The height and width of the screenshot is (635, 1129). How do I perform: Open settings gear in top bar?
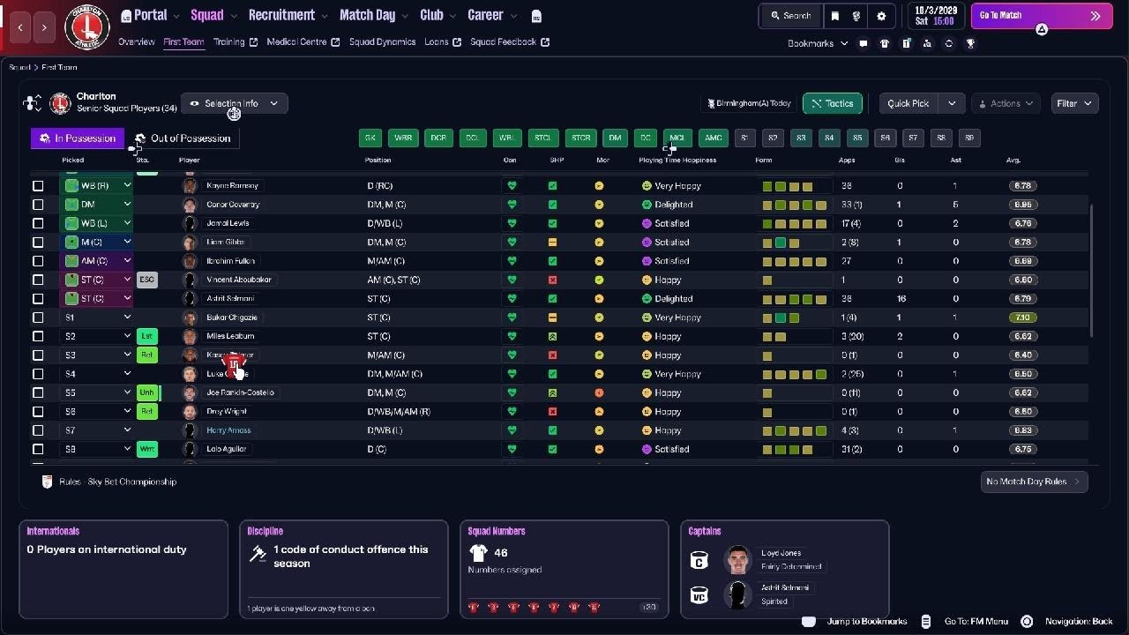point(881,16)
